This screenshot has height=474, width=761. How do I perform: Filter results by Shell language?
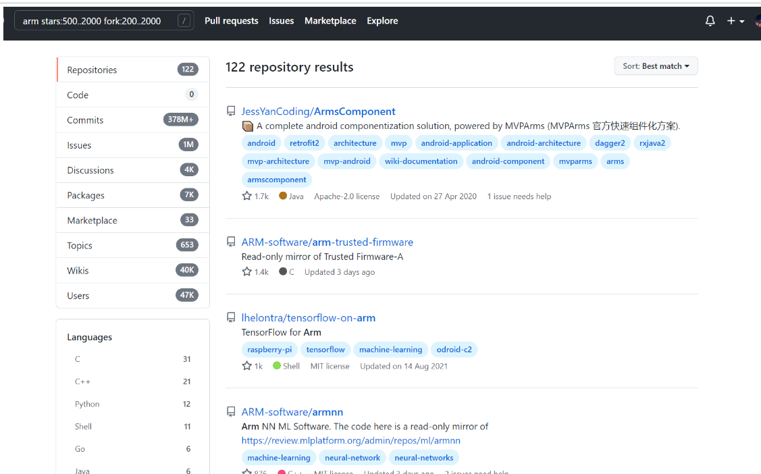132,427
